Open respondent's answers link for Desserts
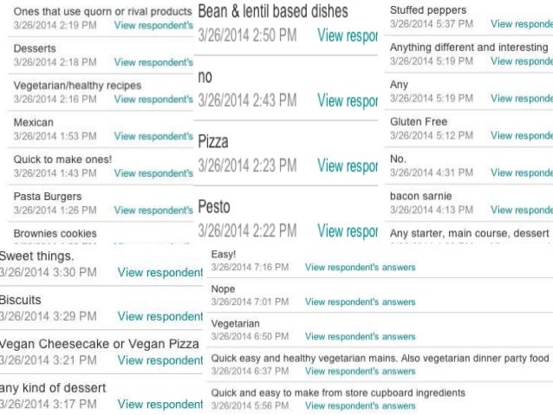Viewport: 553px width, 415px height. click(153, 62)
